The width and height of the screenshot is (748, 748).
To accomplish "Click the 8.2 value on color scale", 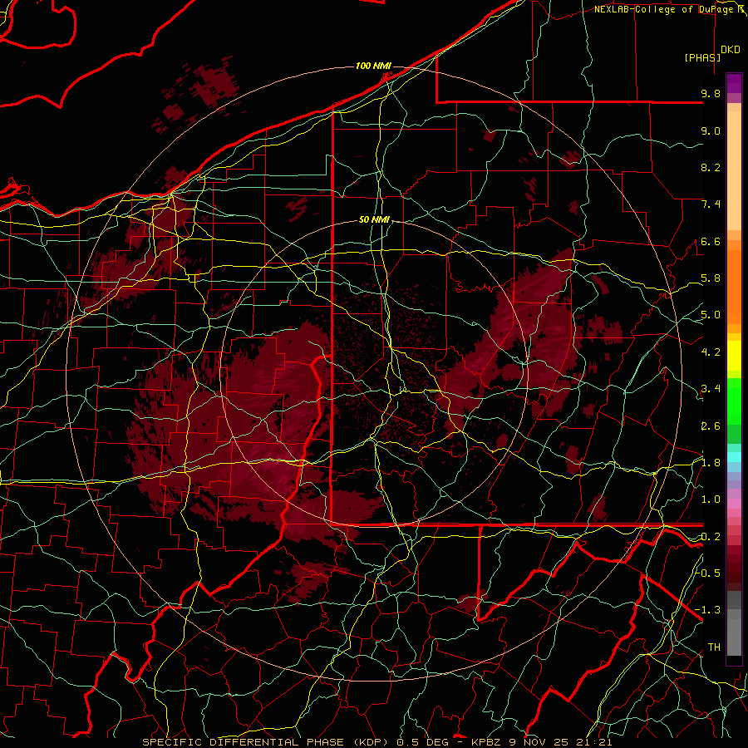I will coord(711,167).
